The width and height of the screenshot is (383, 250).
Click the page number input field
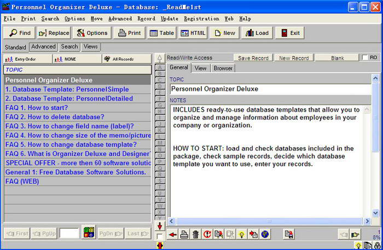pyautogui.click(x=69, y=234)
